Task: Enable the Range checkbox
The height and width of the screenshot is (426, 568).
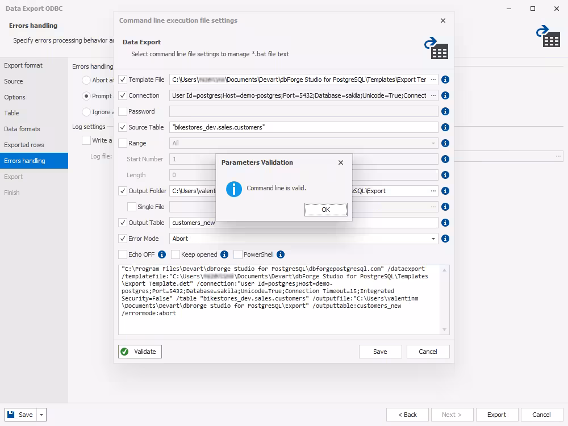Action: (x=123, y=144)
